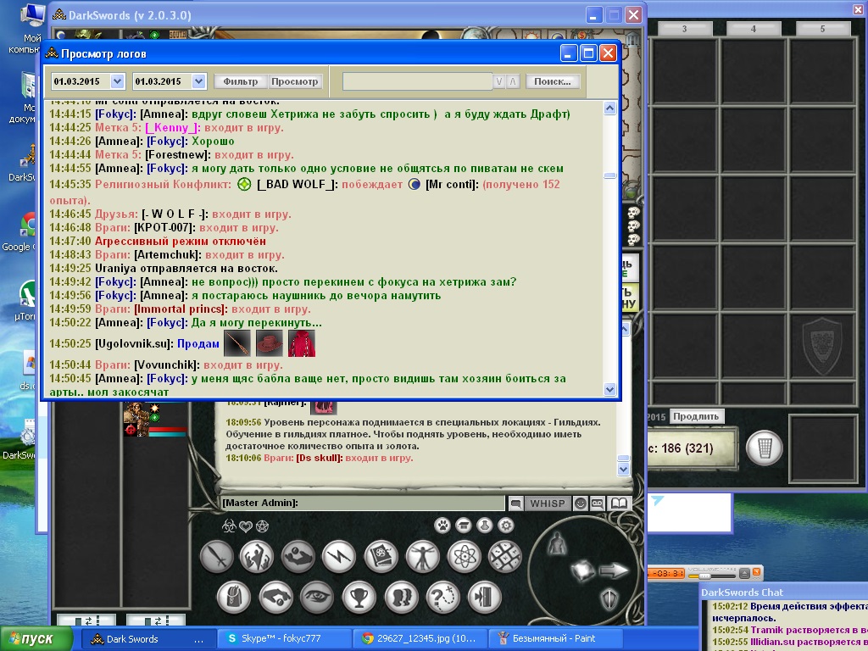Click the trash bin button in inventory window
868x651 pixels.
pyautogui.click(x=765, y=448)
